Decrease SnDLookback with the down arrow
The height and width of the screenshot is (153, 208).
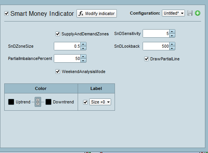[172, 48]
